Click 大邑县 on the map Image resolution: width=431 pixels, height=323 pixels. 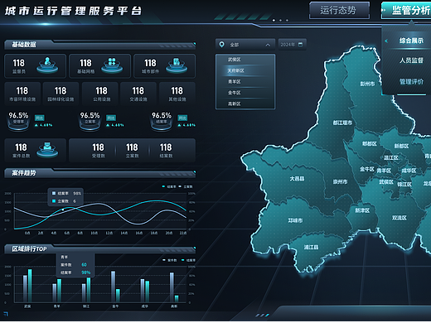tap(297, 179)
